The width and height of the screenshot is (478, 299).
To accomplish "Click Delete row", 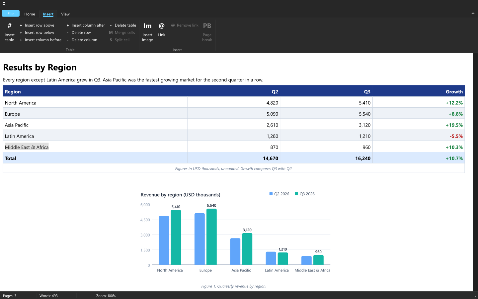I will [79, 33].
